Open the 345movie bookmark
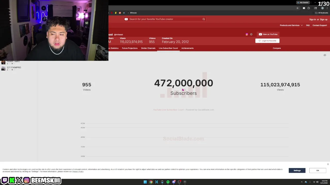This screenshot has width=330, height=185. tap(132, 13)
